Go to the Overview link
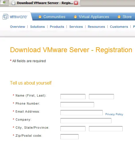Screen dimensions: 135x141 18,27
